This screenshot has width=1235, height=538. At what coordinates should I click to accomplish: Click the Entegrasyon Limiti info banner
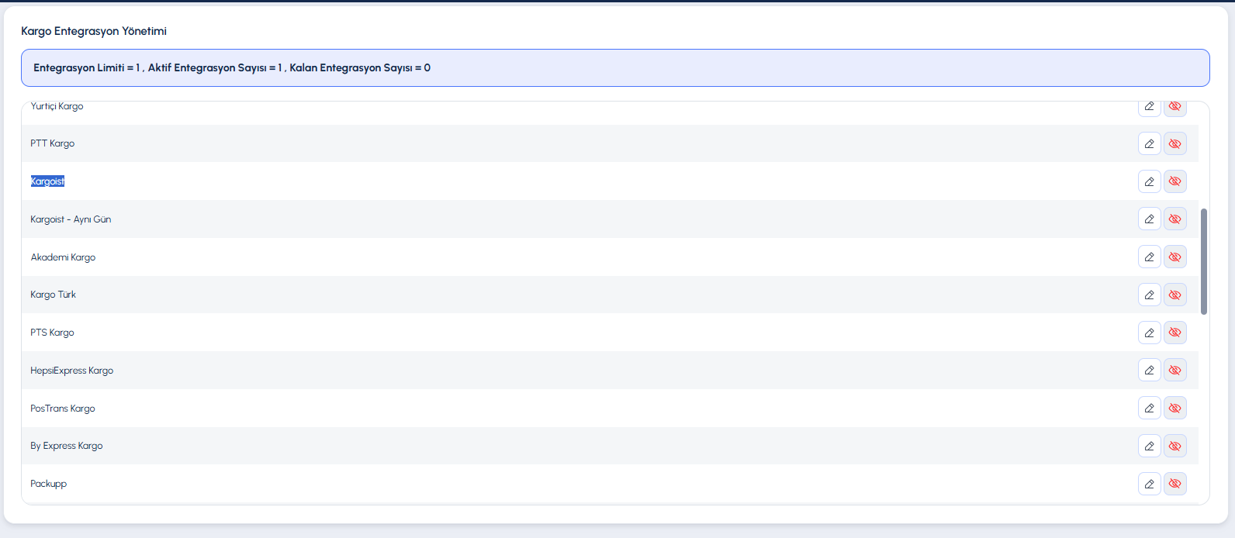[x=615, y=68]
